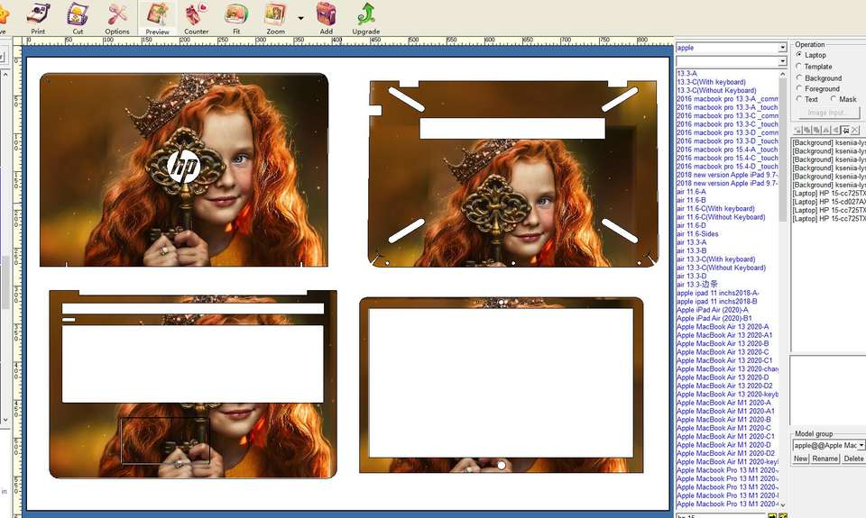The height and width of the screenshot is (518, 866).
Task: Open the Counter tool
Action: pyautogui.click(x=196, y=17)
